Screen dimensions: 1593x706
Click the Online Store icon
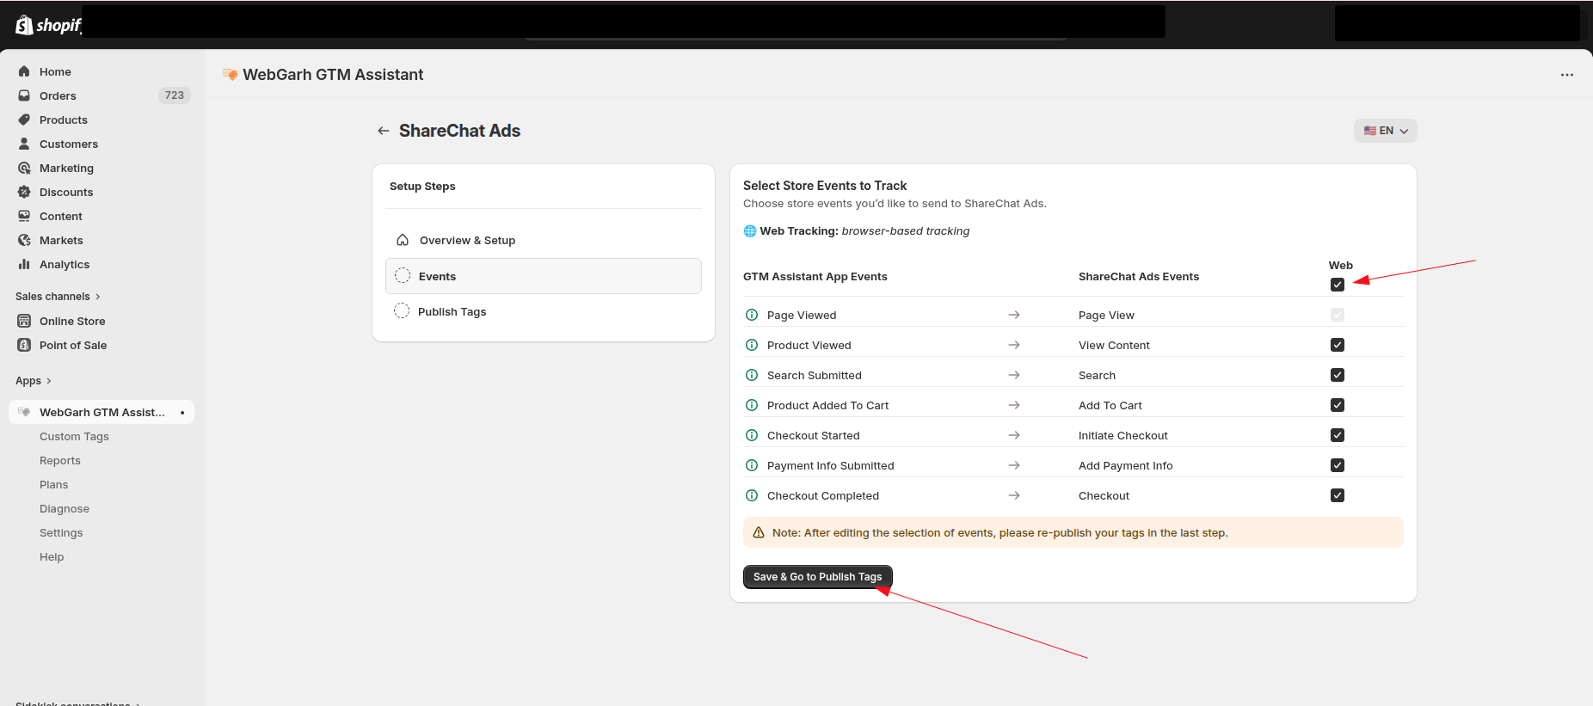[x=24, y=321]
